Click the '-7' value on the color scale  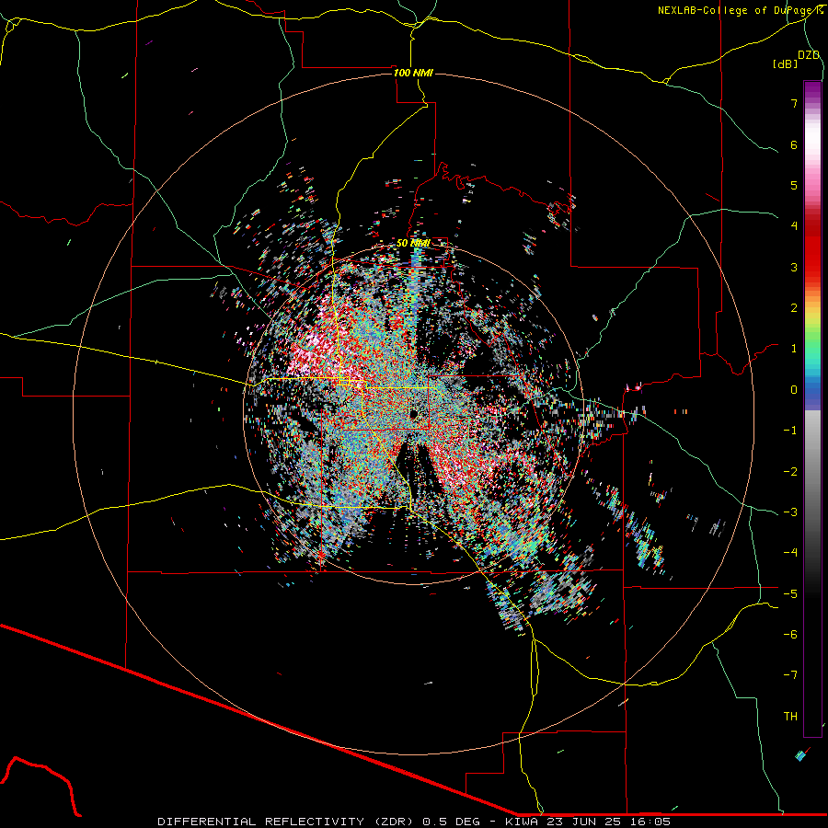point(790,675)
